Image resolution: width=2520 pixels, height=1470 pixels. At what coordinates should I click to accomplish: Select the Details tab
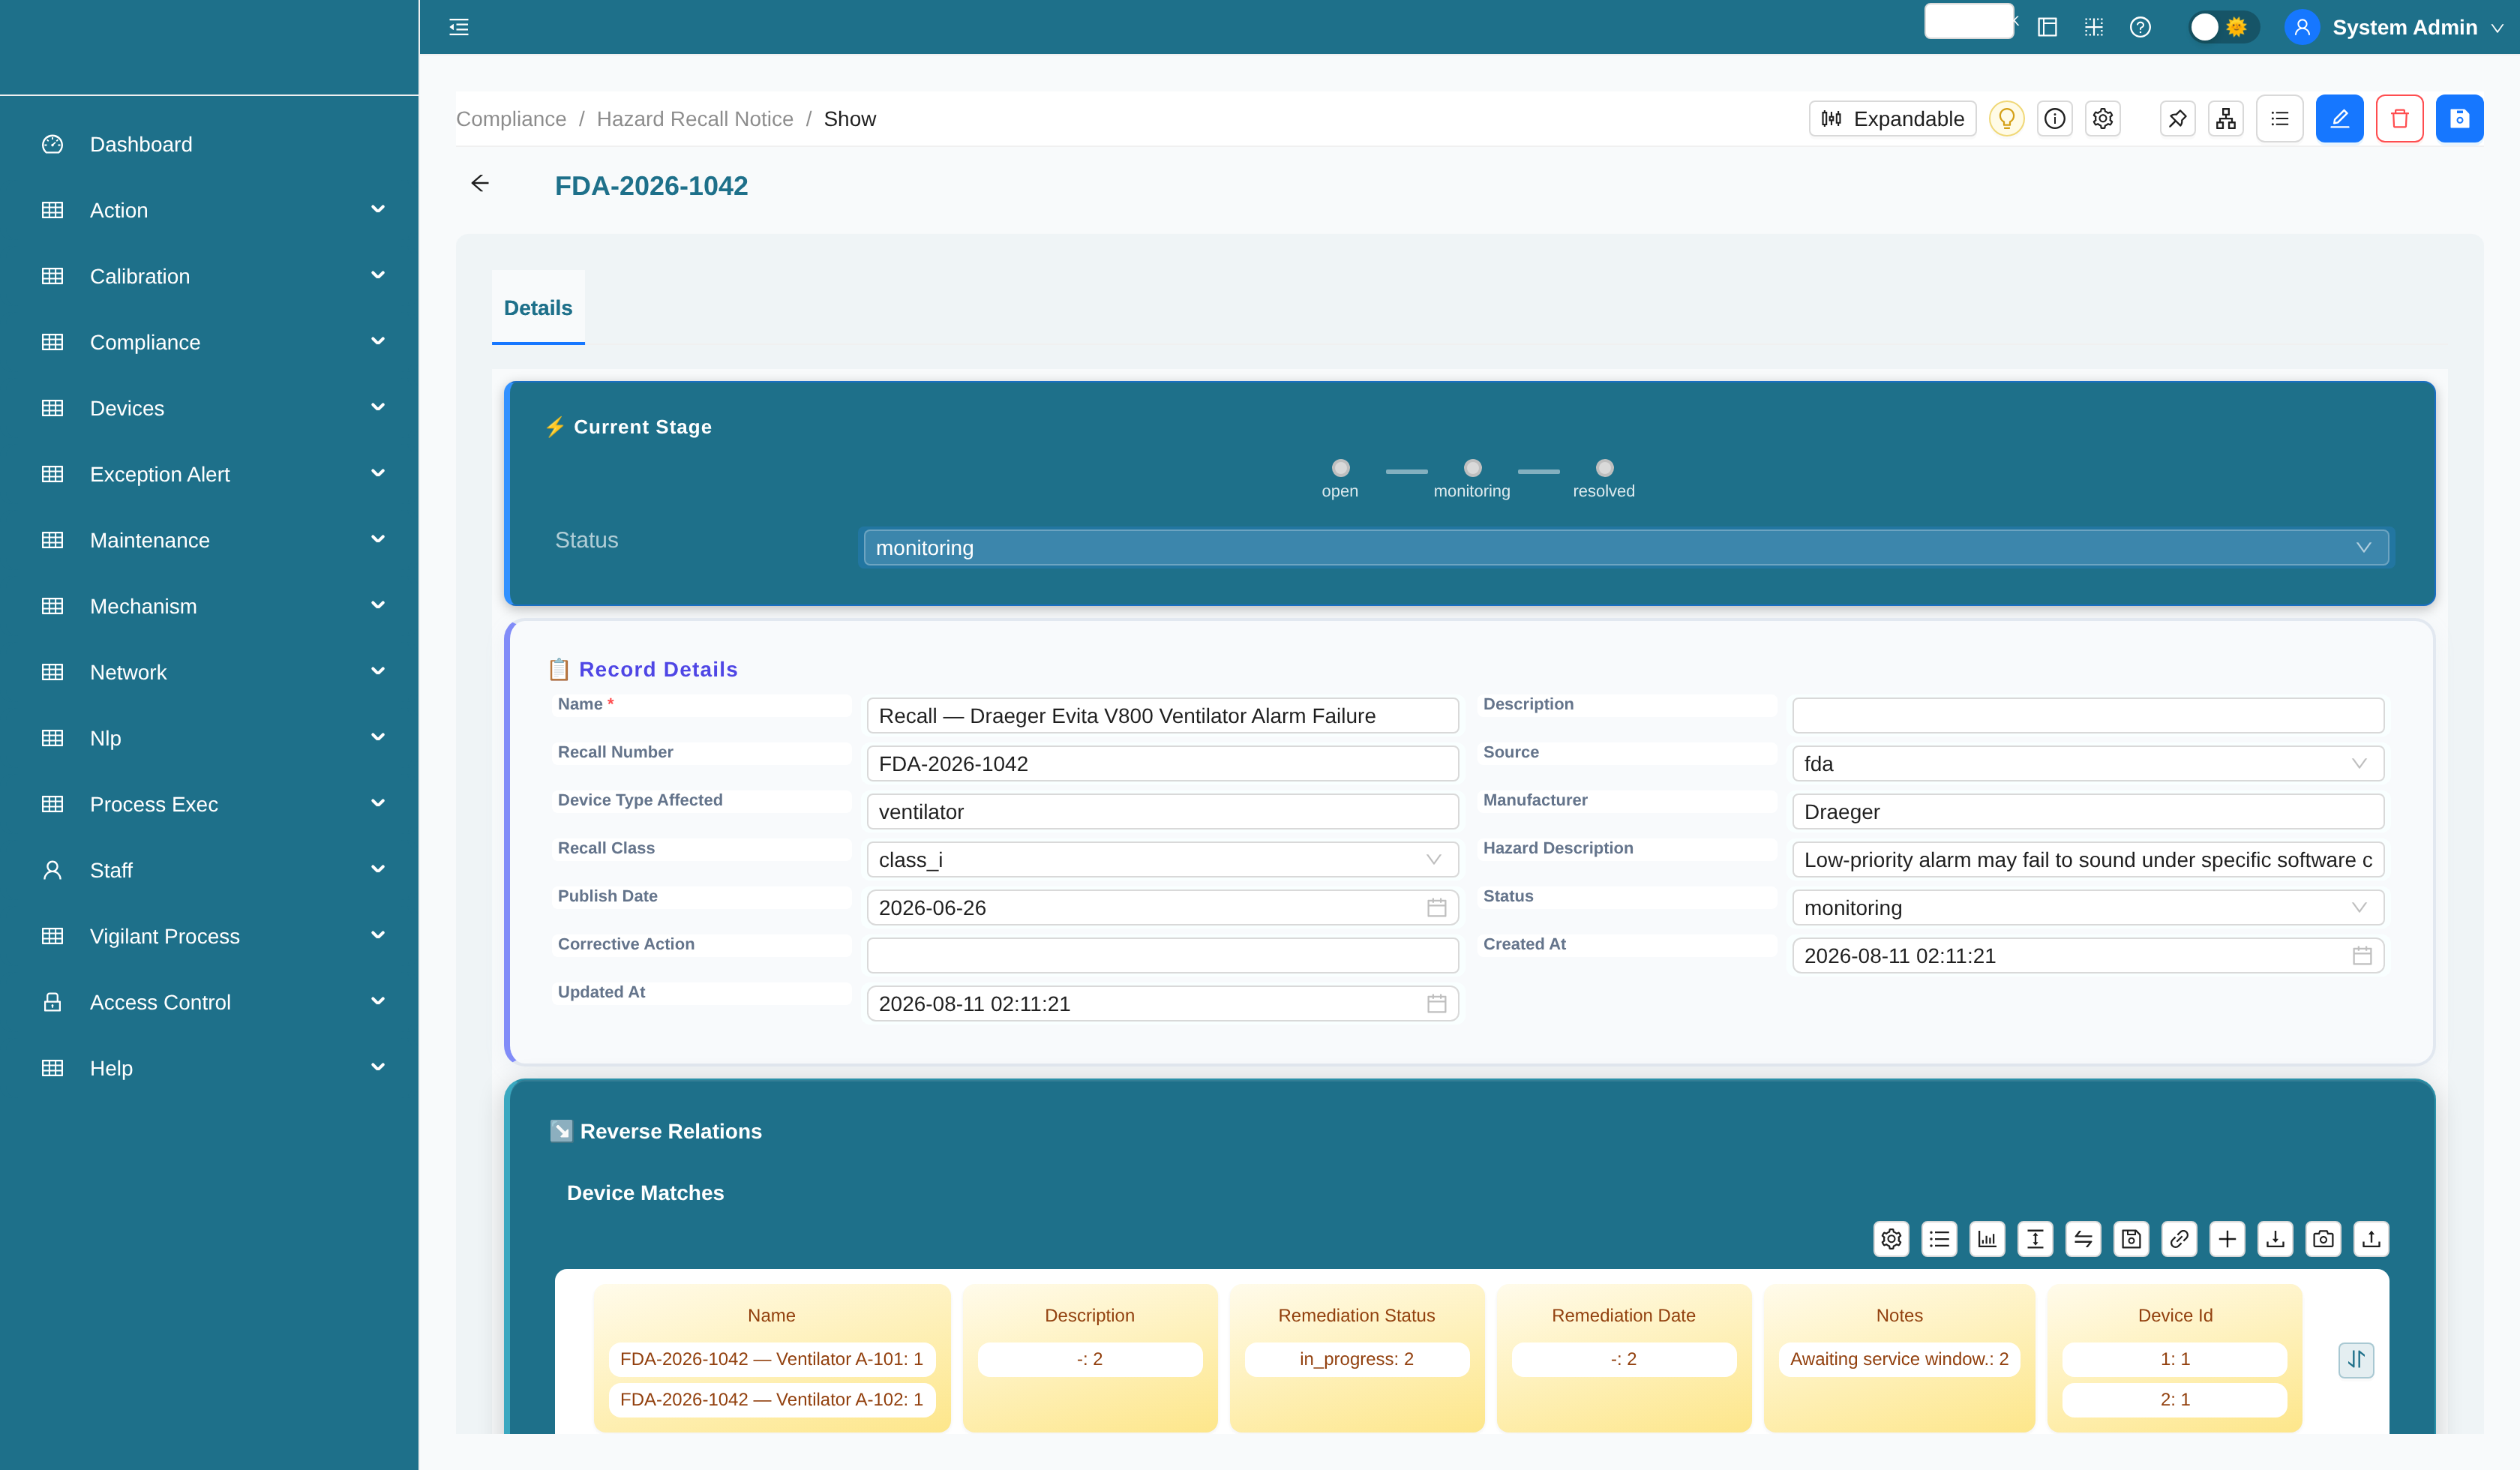[538, 308]
